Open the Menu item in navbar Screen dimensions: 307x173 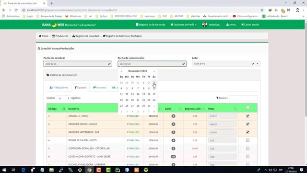click(231, 25)
